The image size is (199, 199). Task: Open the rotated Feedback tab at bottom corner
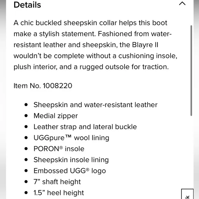(x=187, y=194)
